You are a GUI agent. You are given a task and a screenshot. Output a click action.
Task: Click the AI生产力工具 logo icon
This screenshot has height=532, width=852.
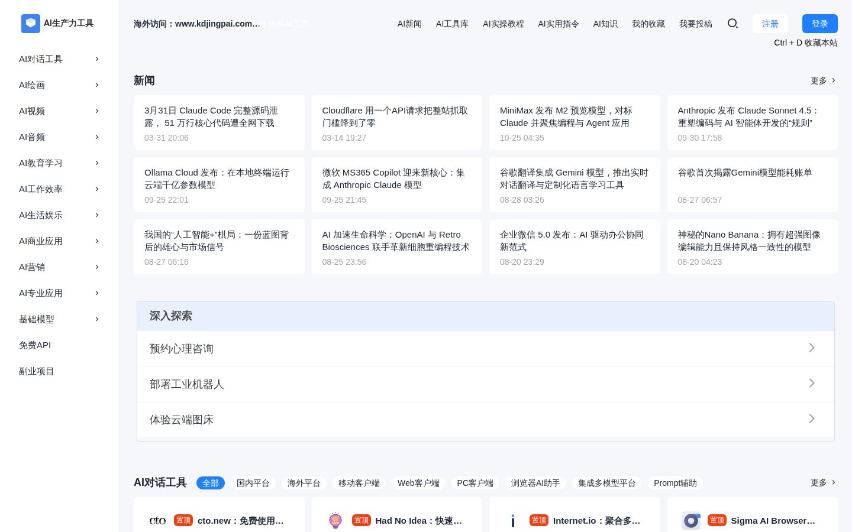(31, 24)
